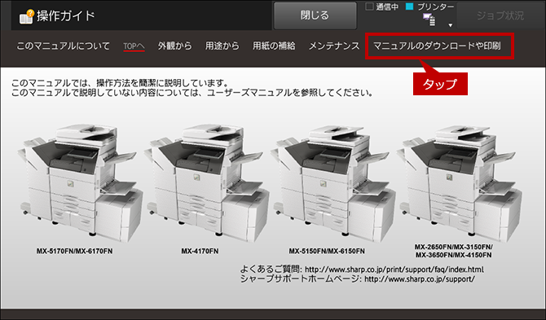Open the シャープサポートホームページ support URL
Image resolution: width=546 pixels, height=320 pixels.
pos(420,279)
